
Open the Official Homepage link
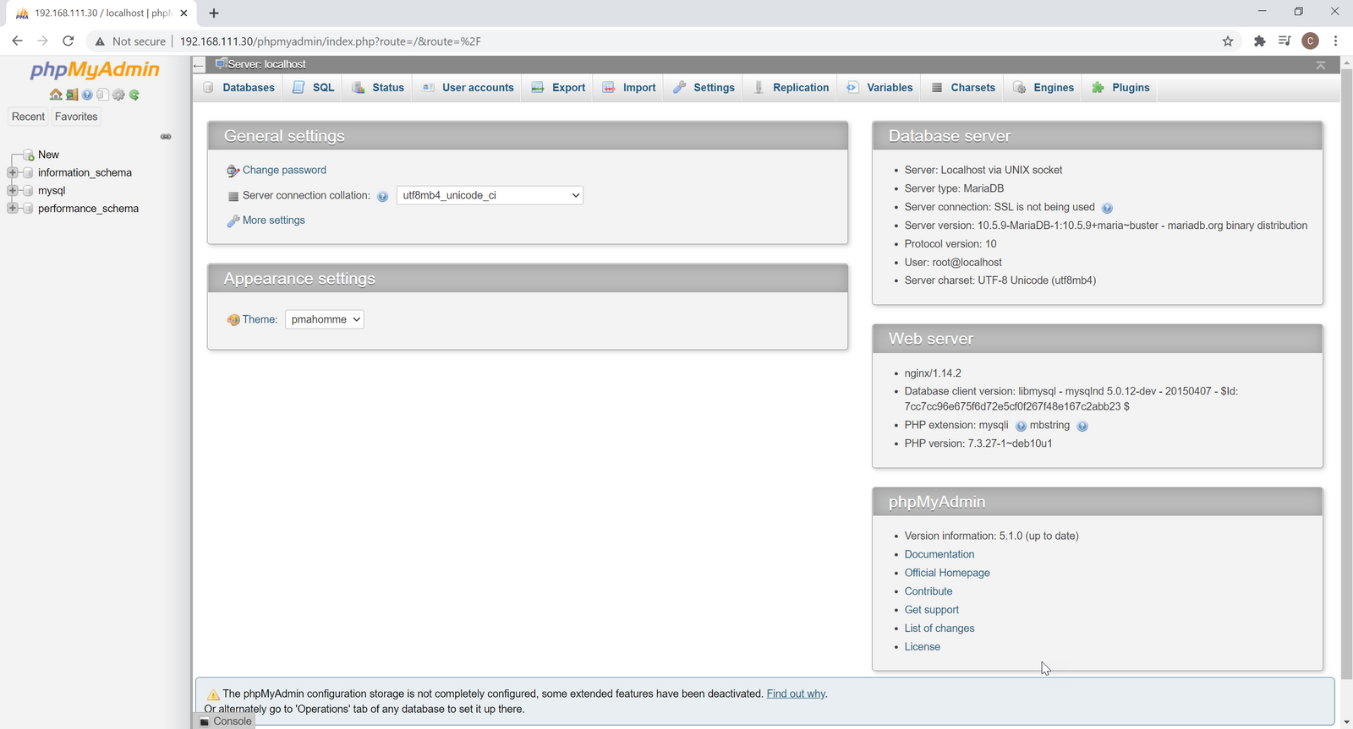point(947,574)
